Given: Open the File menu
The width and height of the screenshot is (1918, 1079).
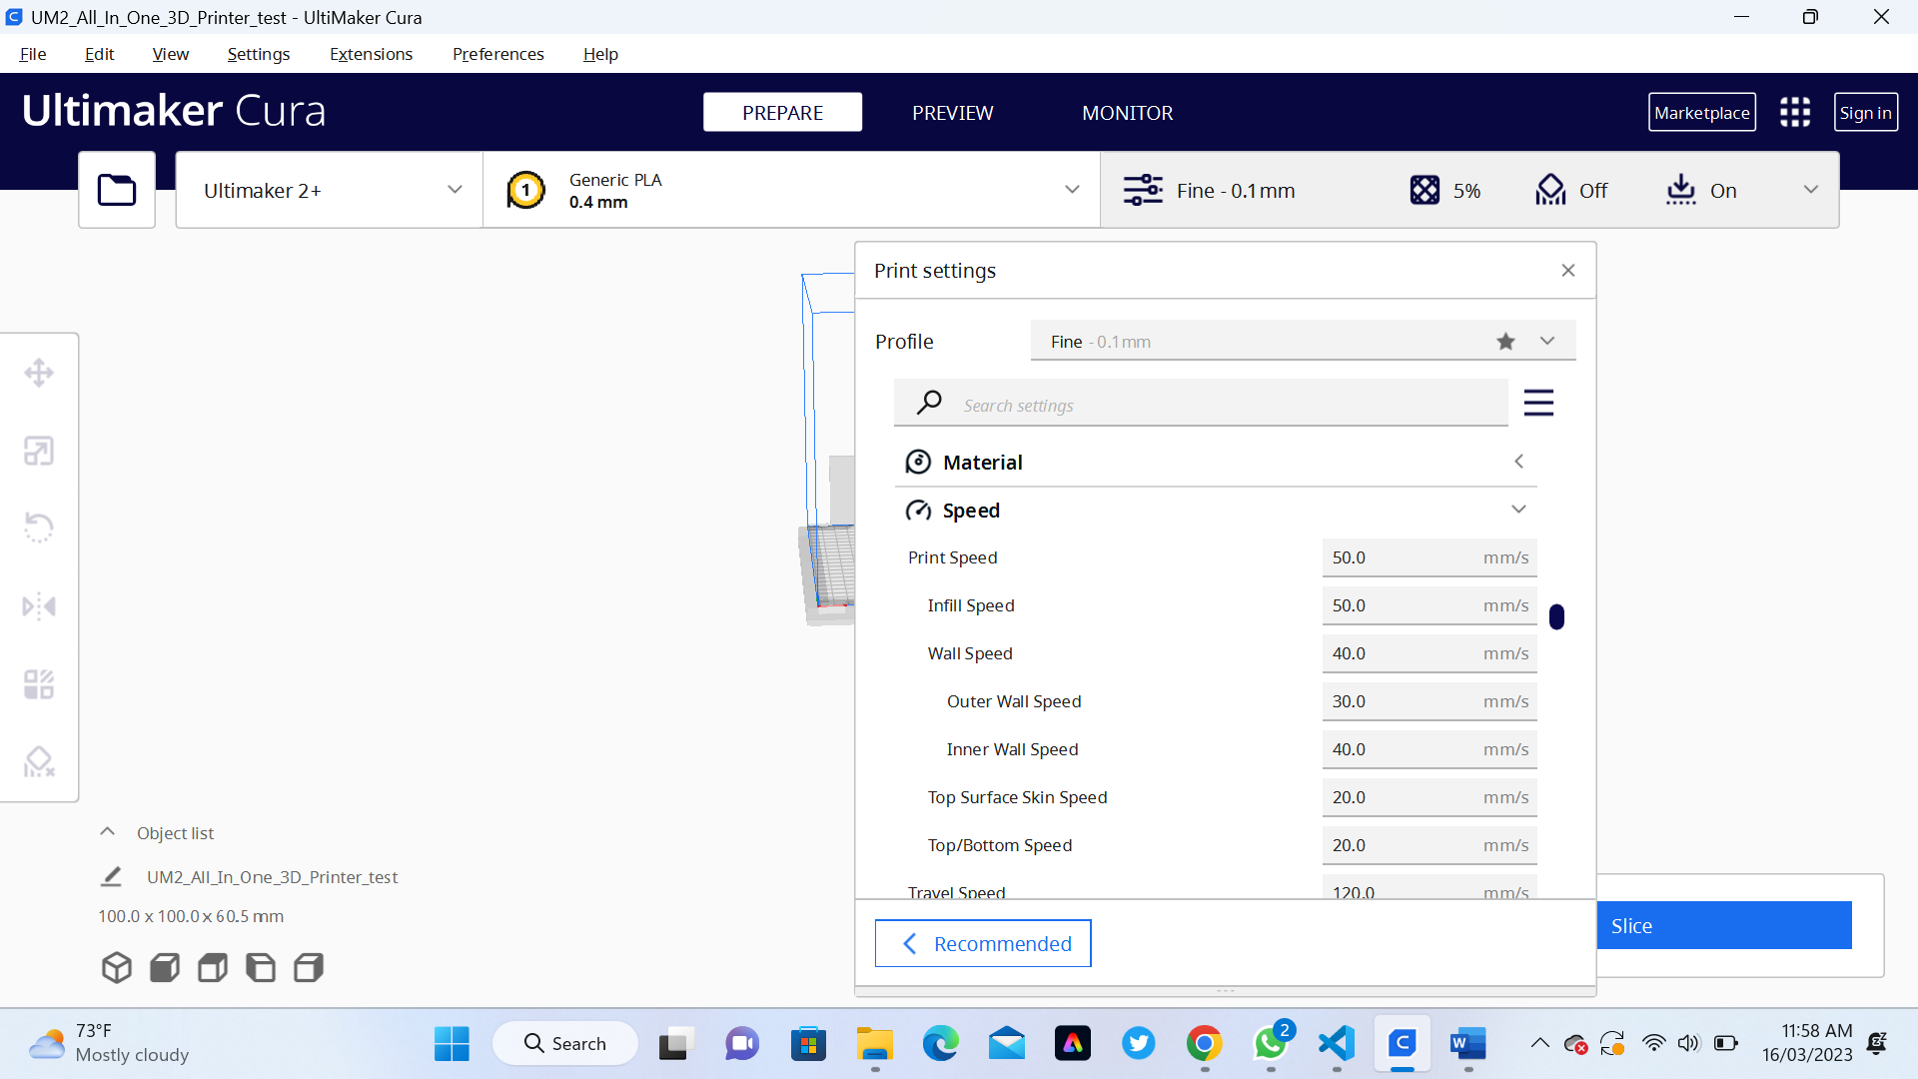Looking at the screenshot, I should coord(33,54).
